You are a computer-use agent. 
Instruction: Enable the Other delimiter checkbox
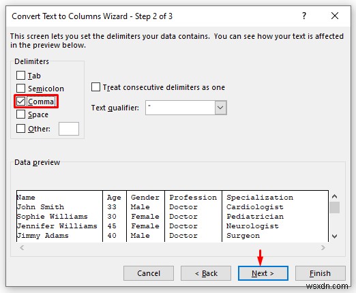click(20, 129)
